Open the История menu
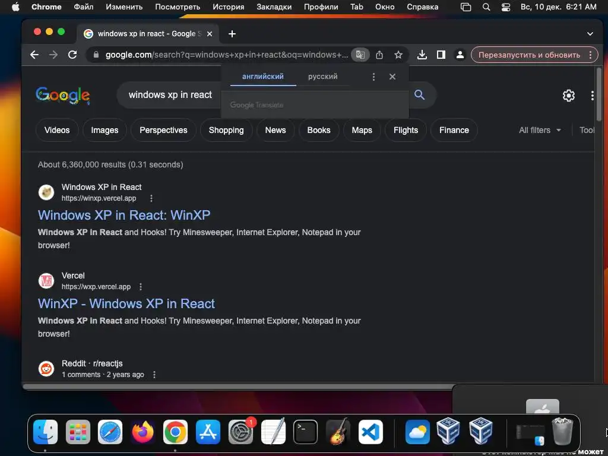Viewport: 608px width, 456px height. 229,7
